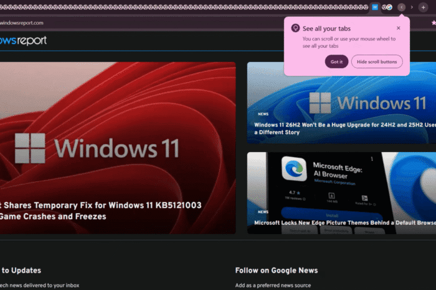Switch to the active Windows Report tab
This screenshot has width=436, height=290.
[x=375, y=7]
